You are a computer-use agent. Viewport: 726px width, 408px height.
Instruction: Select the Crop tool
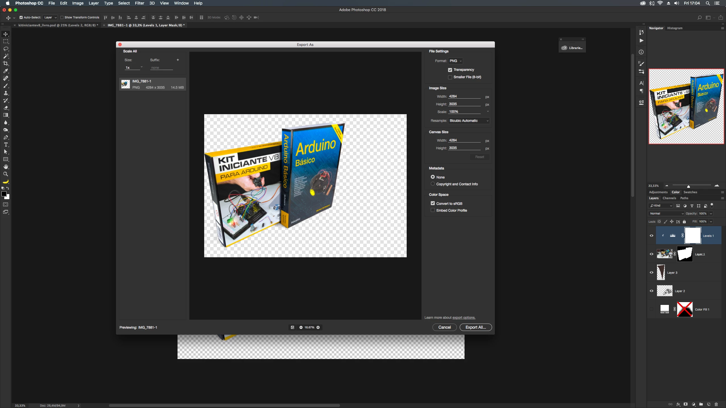(x=6, y=63)
